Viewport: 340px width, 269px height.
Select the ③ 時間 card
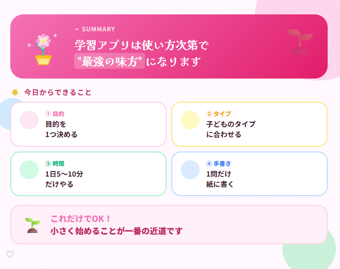[88, 174]
